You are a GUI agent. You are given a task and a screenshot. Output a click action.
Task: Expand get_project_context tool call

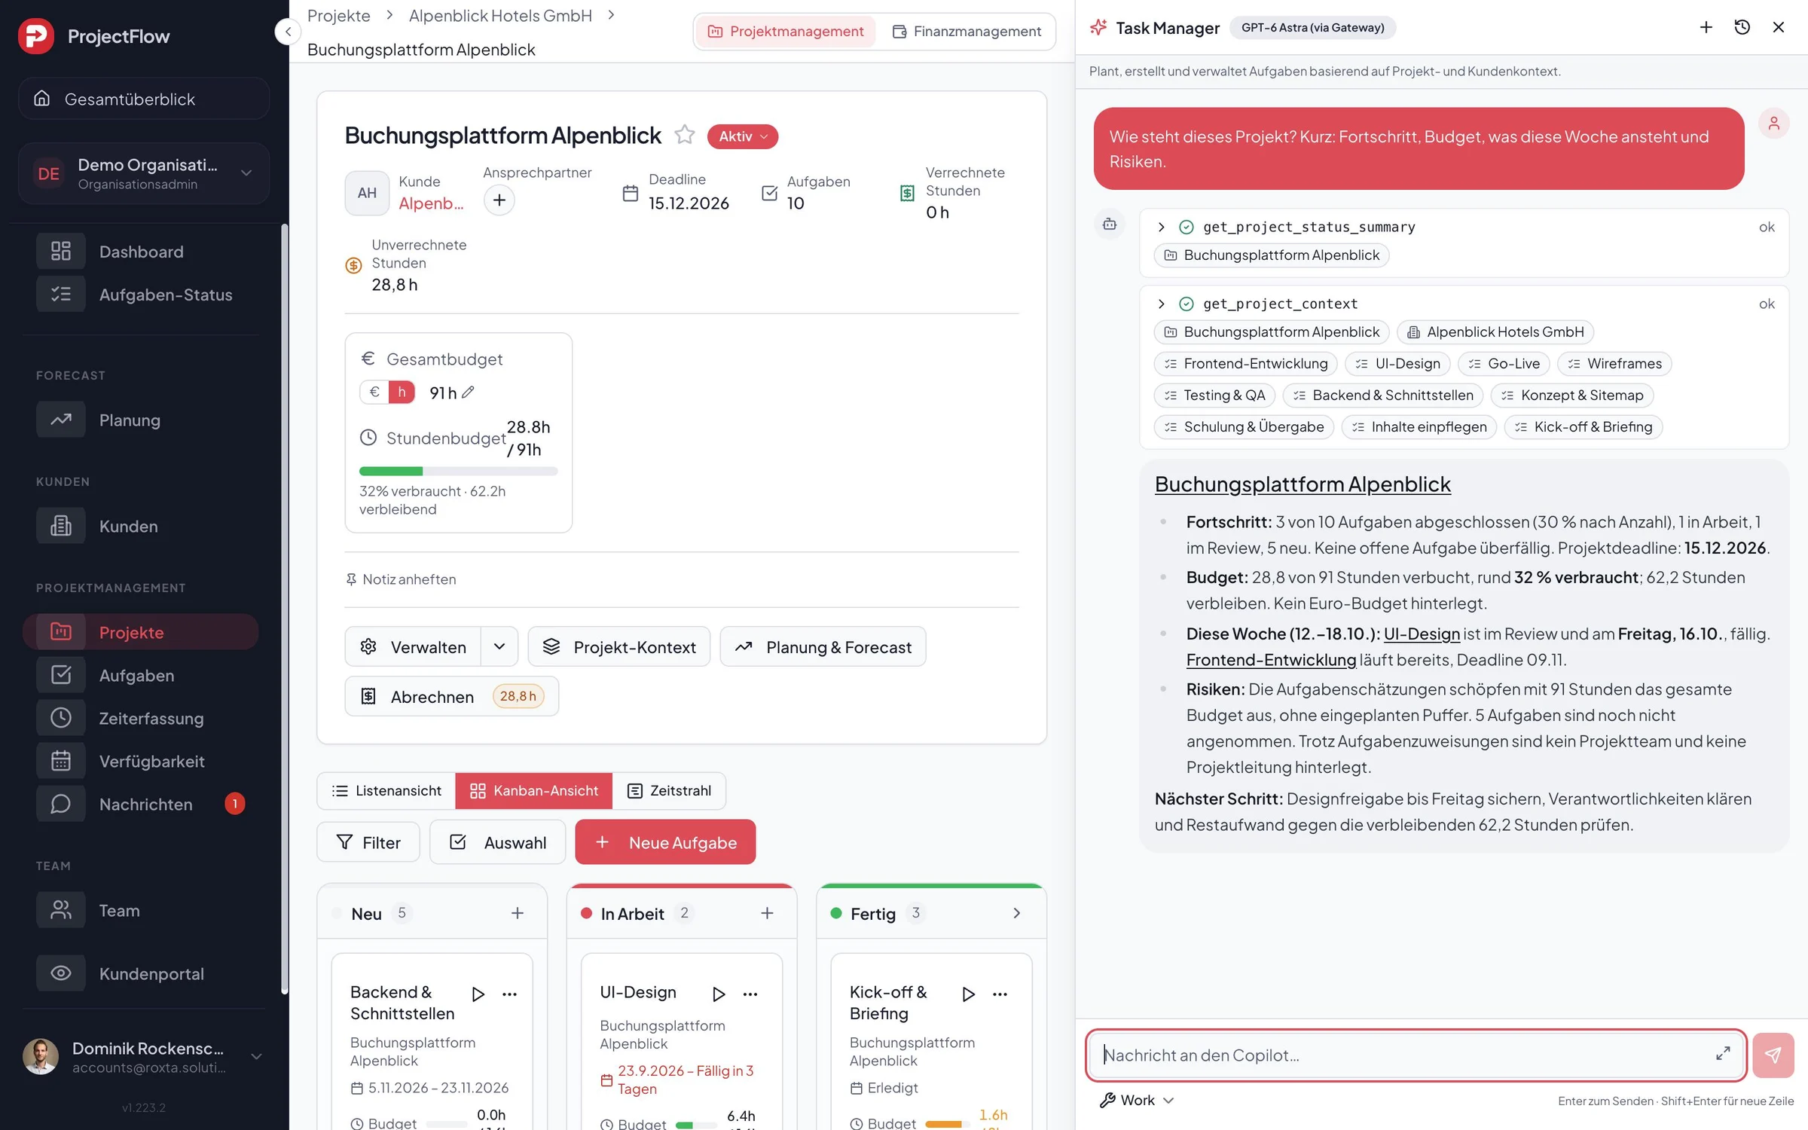tap(1161, 304)
